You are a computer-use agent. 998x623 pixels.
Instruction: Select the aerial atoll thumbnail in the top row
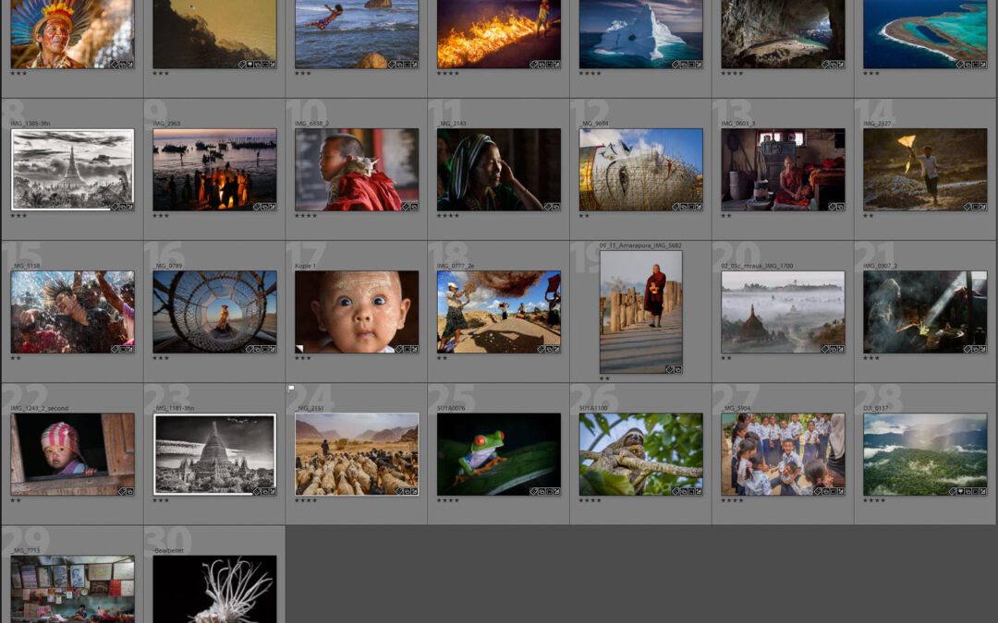pos(925,34)
